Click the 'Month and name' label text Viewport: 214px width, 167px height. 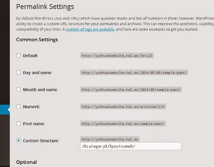click(40, 89)
